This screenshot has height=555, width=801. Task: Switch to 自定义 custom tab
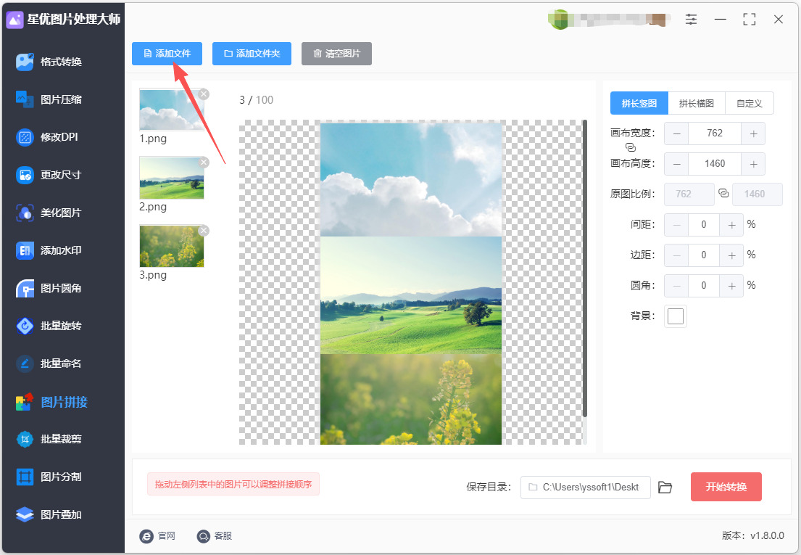tap(750, 103)
